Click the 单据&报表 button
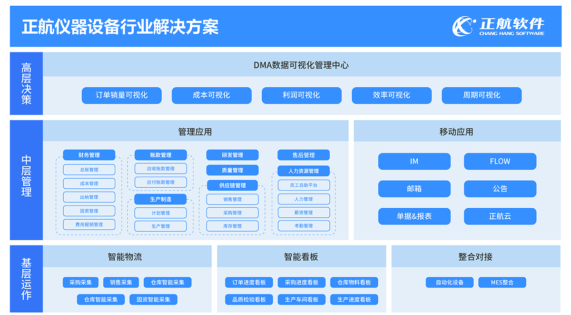Screen dimensions: 571x315 pyautogui.click(x=414, y=216)
